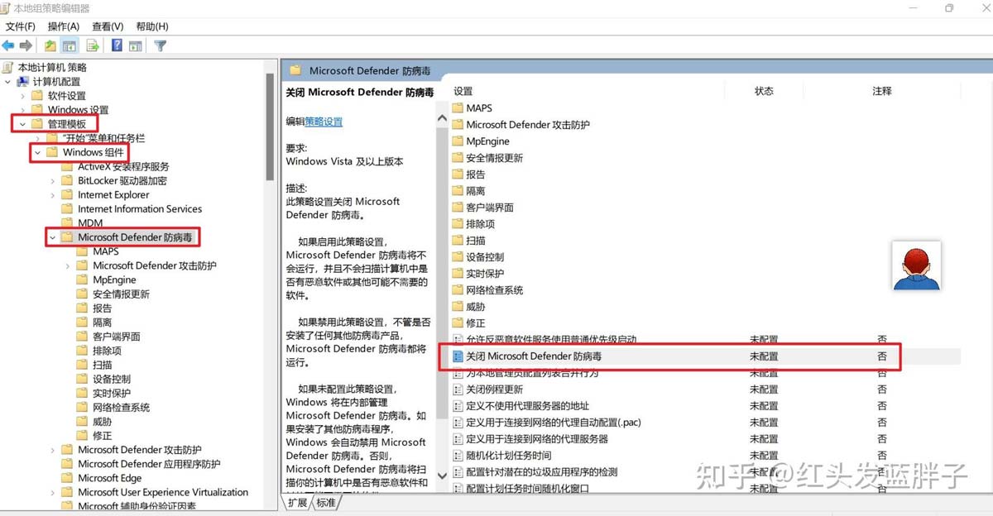993x516 pixels.
Task: Click the Filter toolbar icon
Action: (159, 45)
